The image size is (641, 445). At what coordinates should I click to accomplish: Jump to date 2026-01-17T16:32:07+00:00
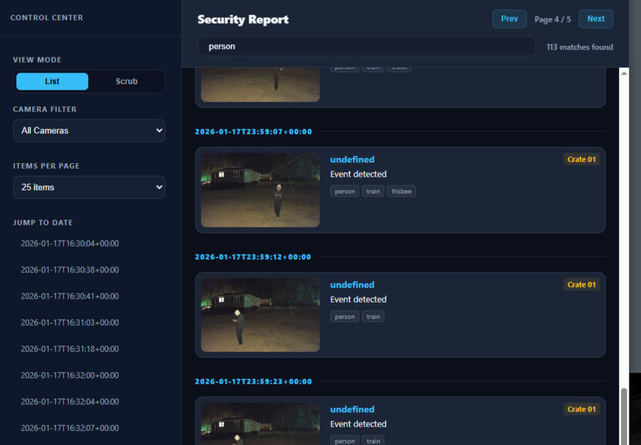tap(70, 428)
